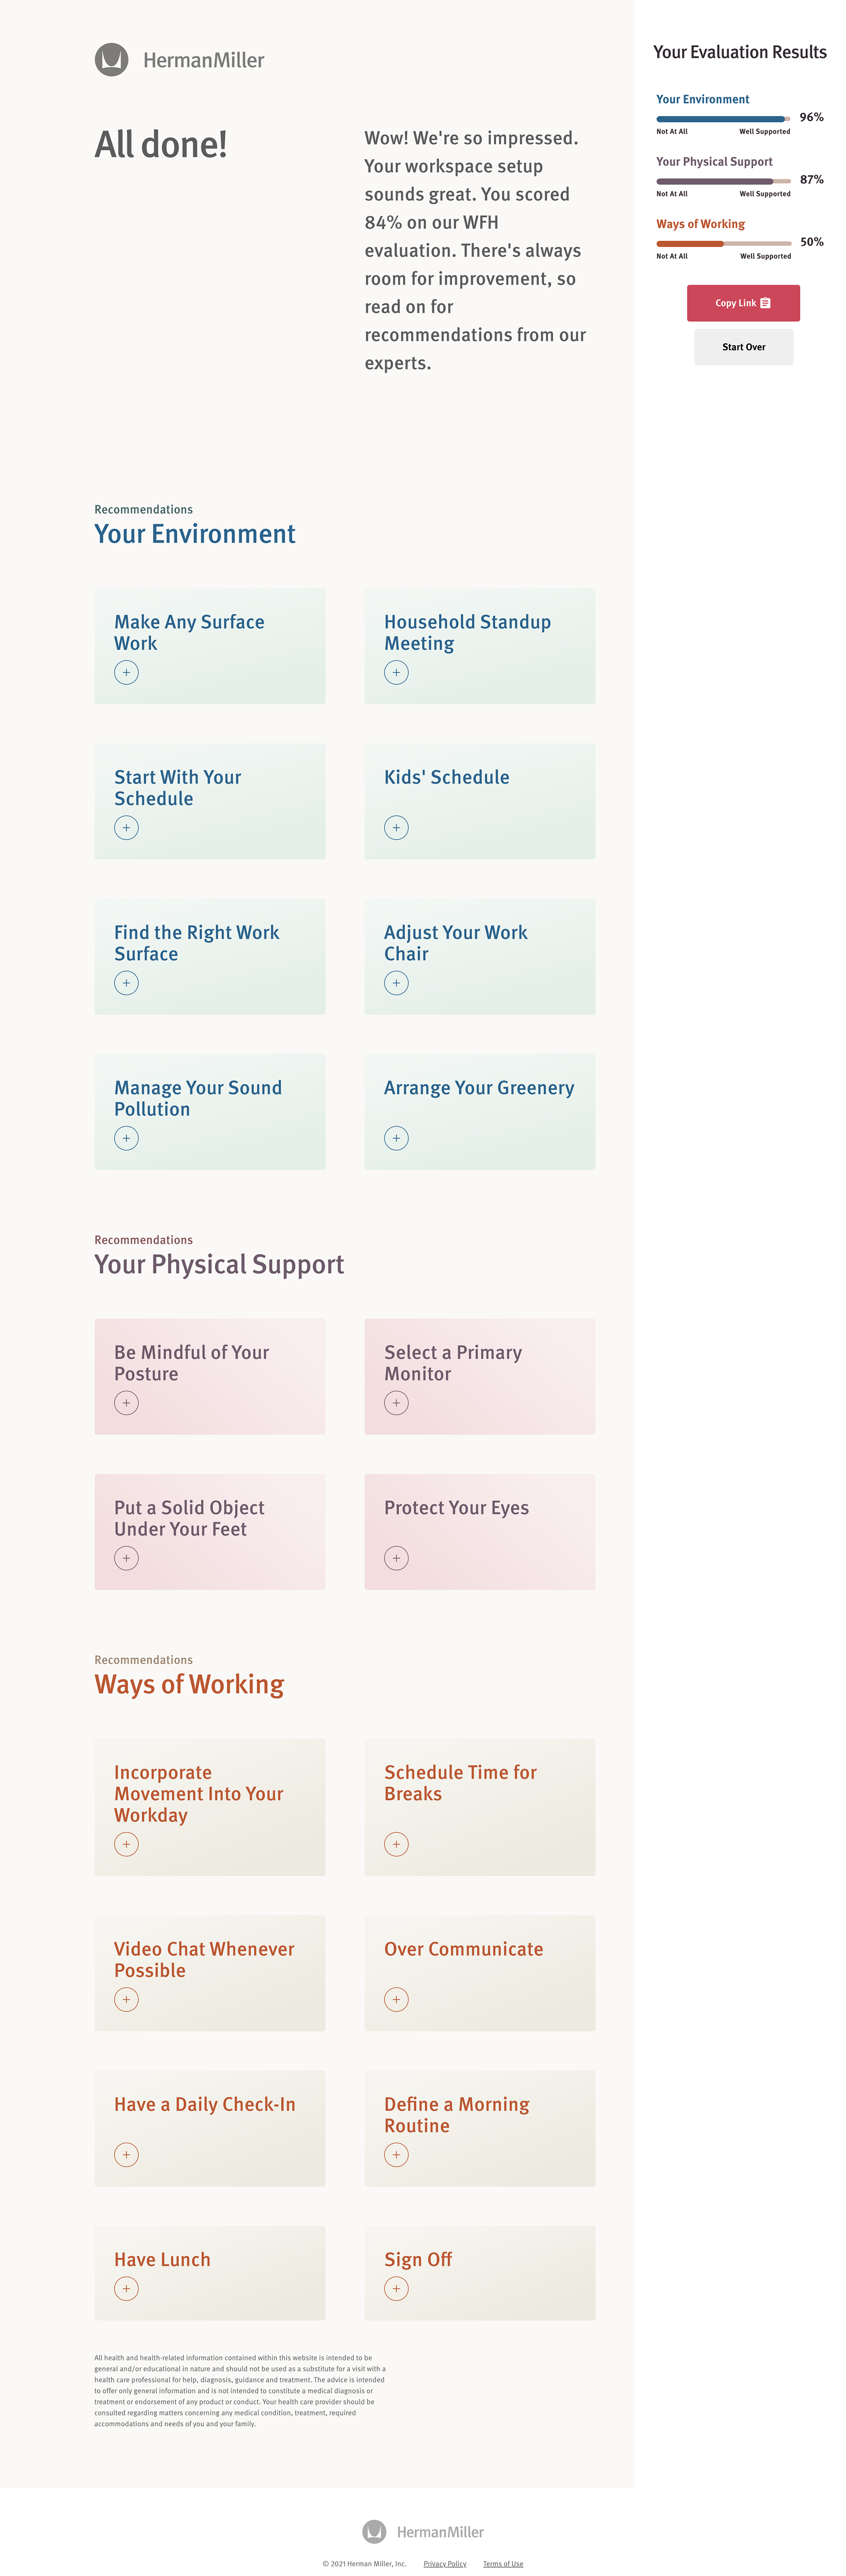Expand the Over Communicate recommendation
The width and height of the screenshot is (846, 2576).
(x=479, y=1973)
